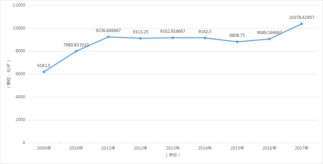Select the 10378.42857 data label
323x164 pixels.
click(x=302, y=17)
